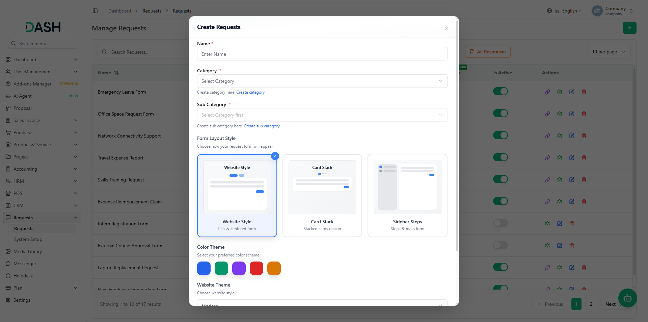Enable the Intern Registration Form active switch
Image resolution: width=648 pixels, height=322 pixels.
(x=500, y=223)
